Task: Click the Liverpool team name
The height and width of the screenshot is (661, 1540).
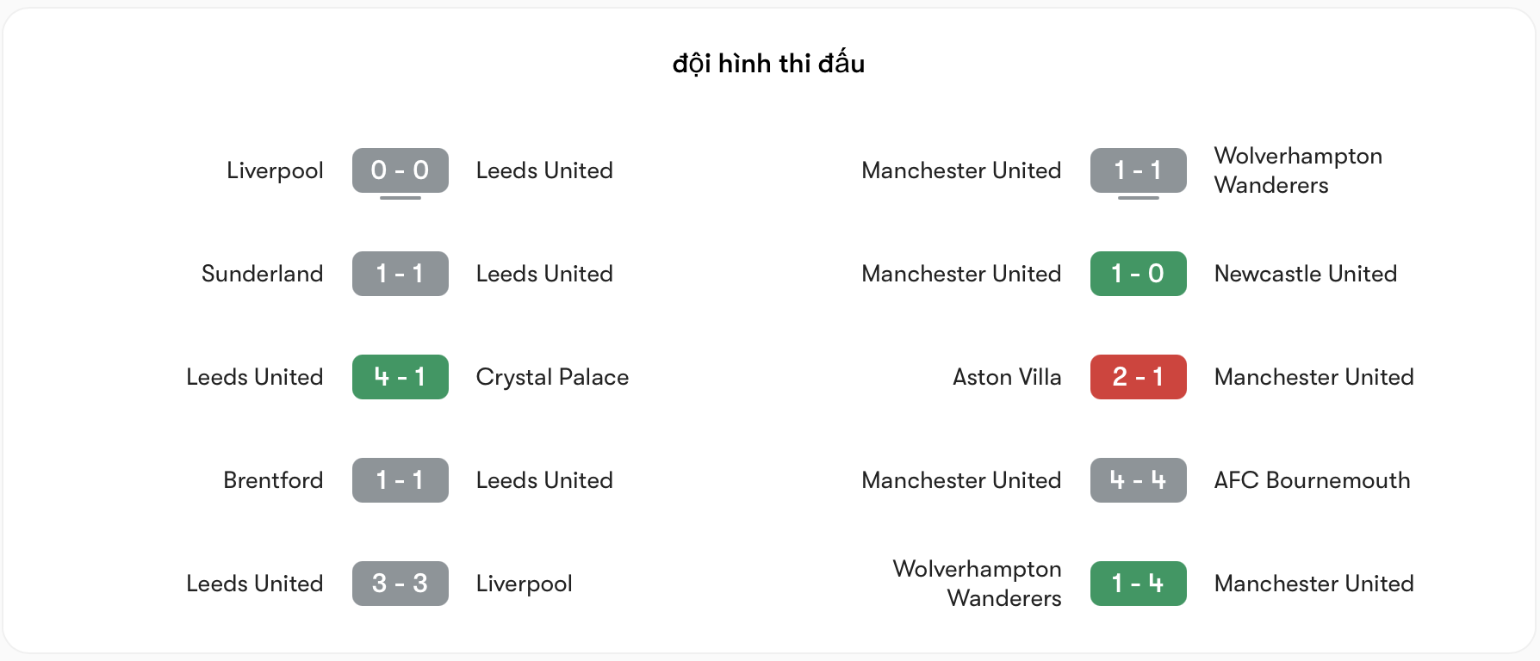Action: [x=274, y=170]
